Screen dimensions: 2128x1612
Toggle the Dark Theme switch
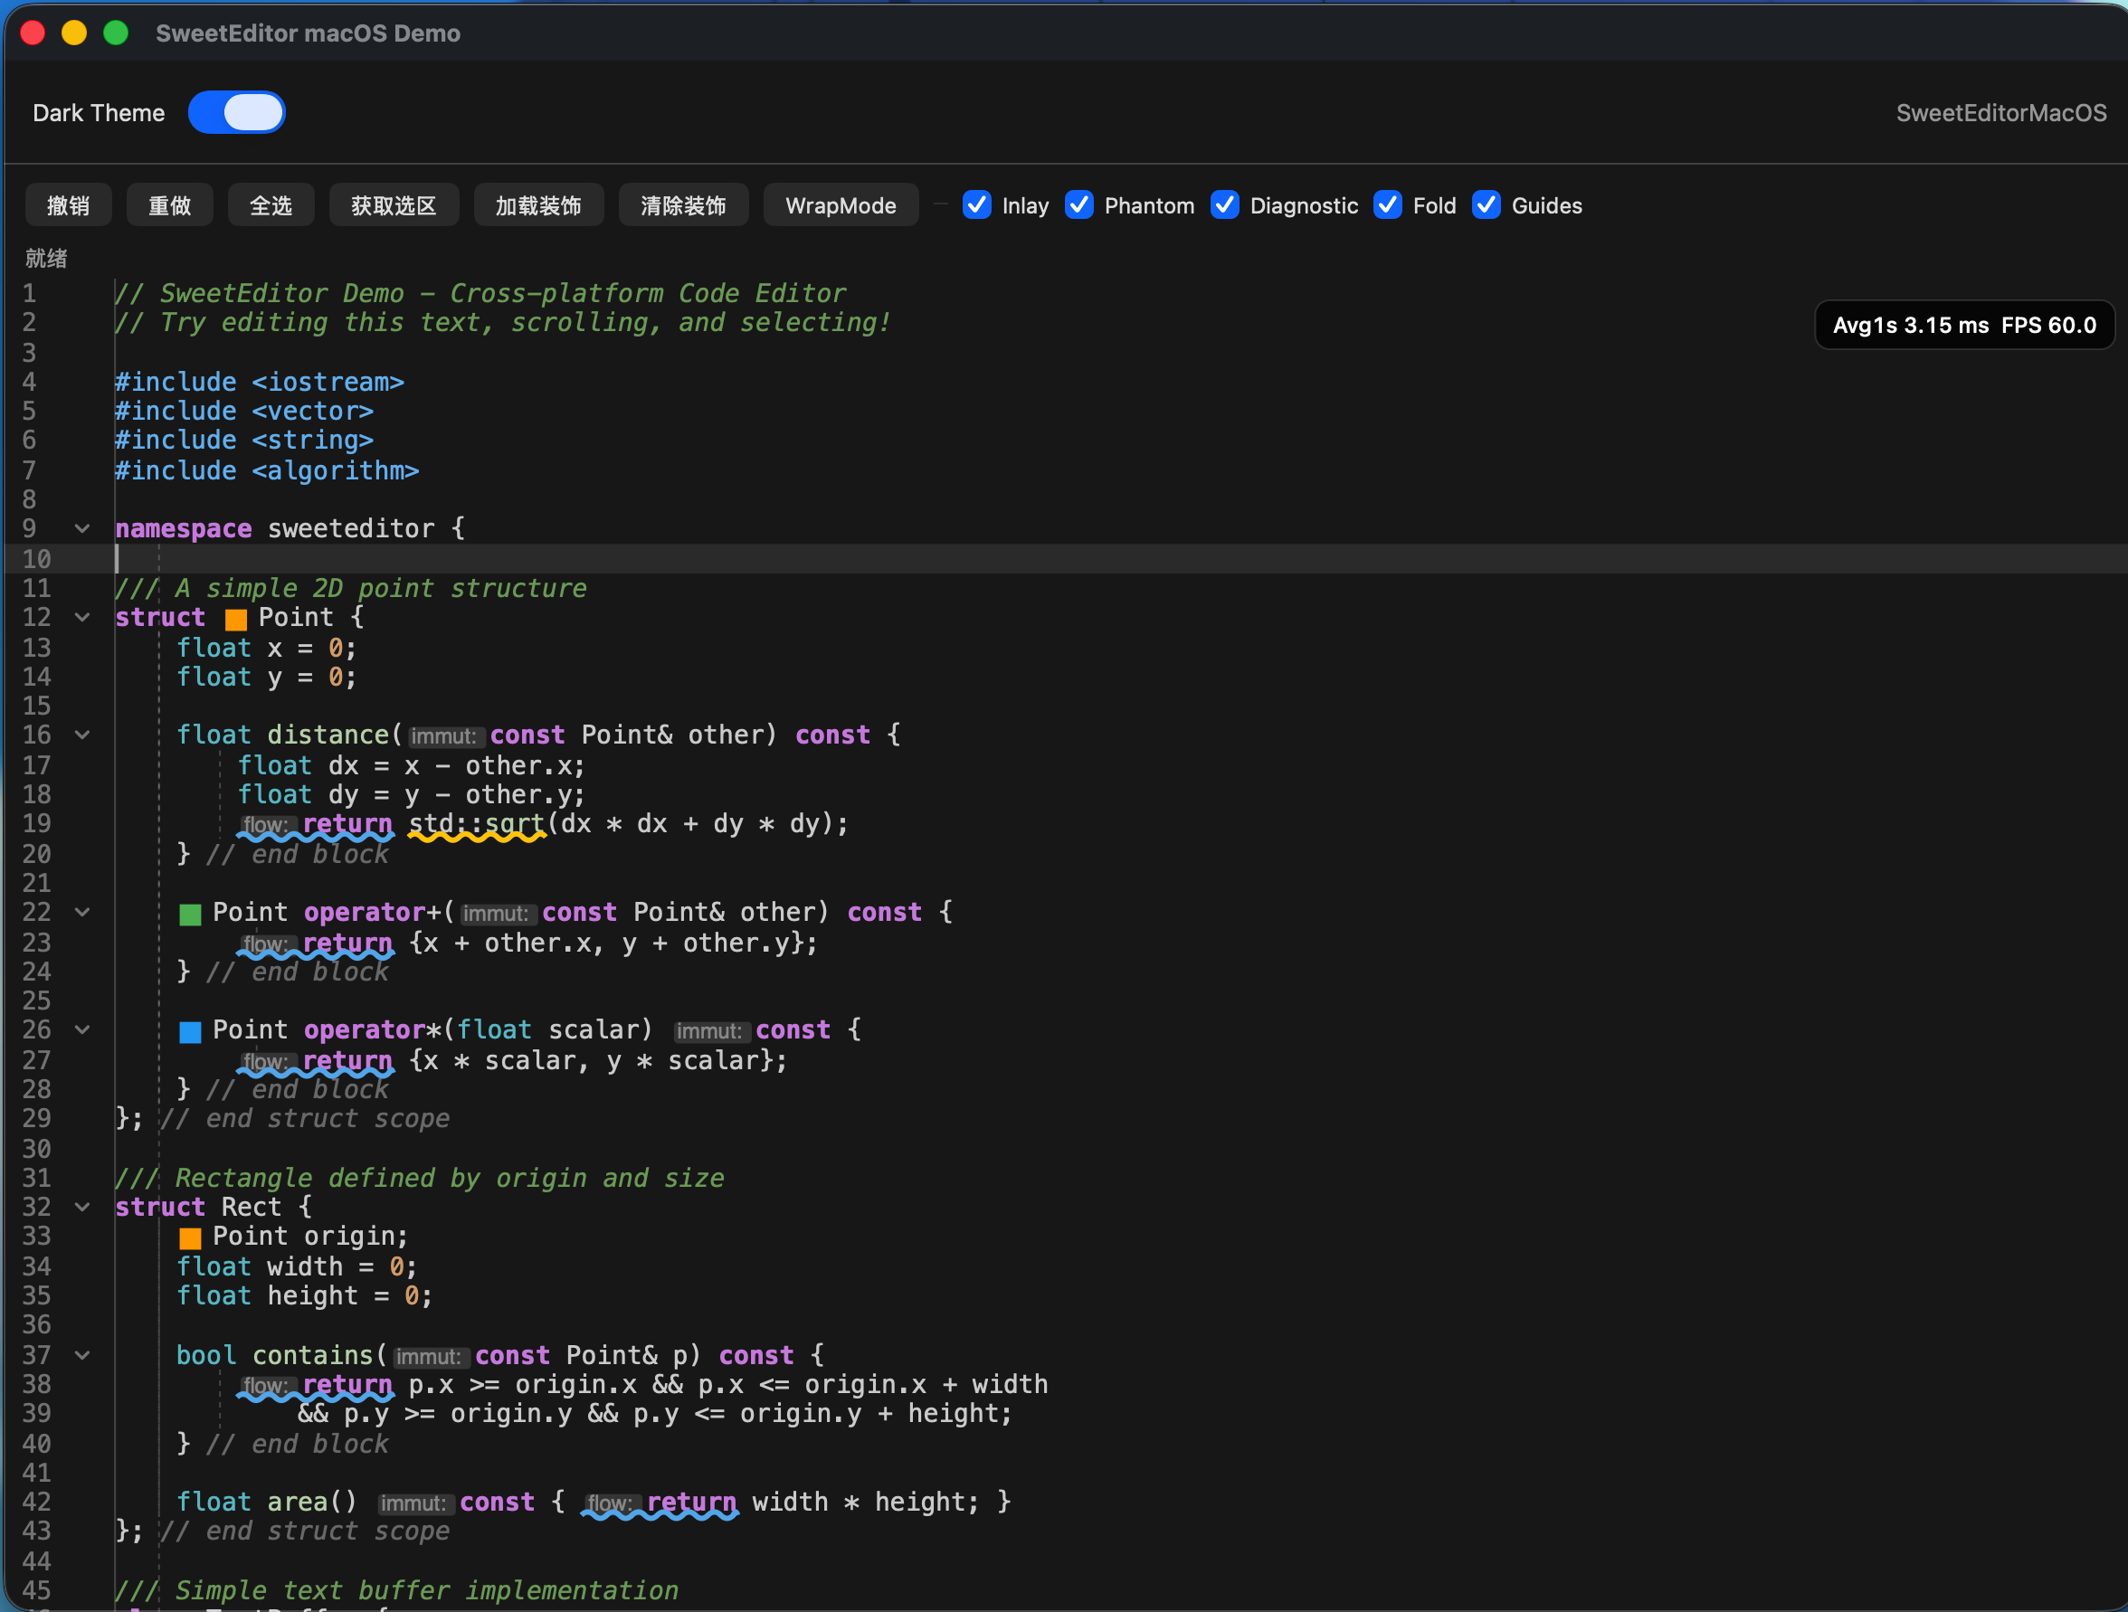(x=236, y=112)
